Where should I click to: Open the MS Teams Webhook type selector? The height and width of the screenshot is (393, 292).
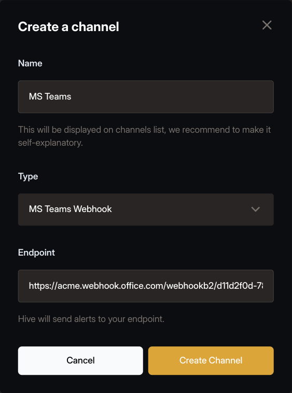point(146,209)
